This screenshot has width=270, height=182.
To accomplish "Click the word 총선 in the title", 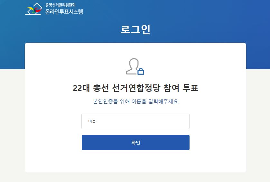I will [x=101, y=88].
